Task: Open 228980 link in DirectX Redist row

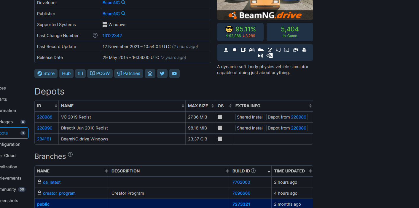Action: pos(299,128)
